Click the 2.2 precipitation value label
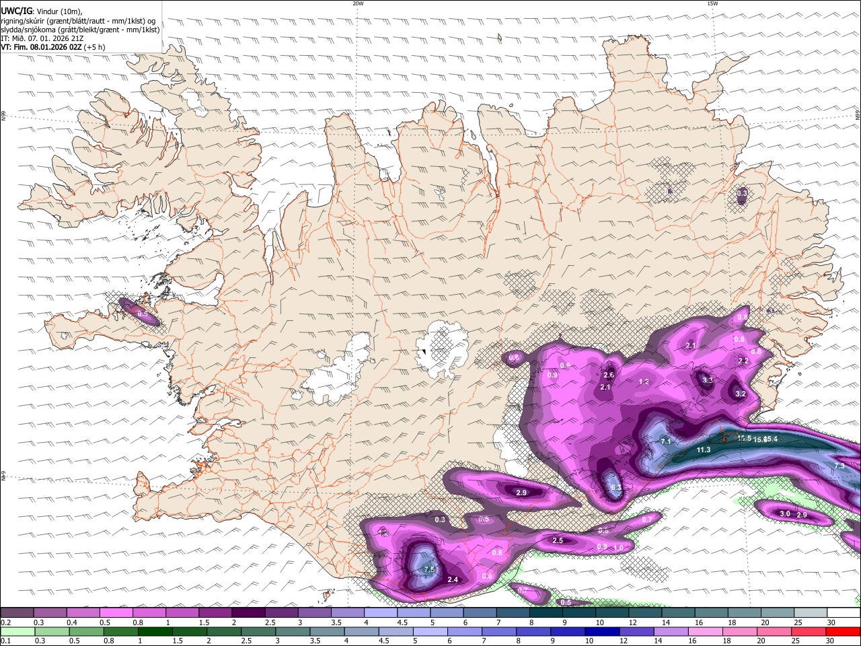Image resolution: width=861 pixels, height=646 pixels. 743,361
